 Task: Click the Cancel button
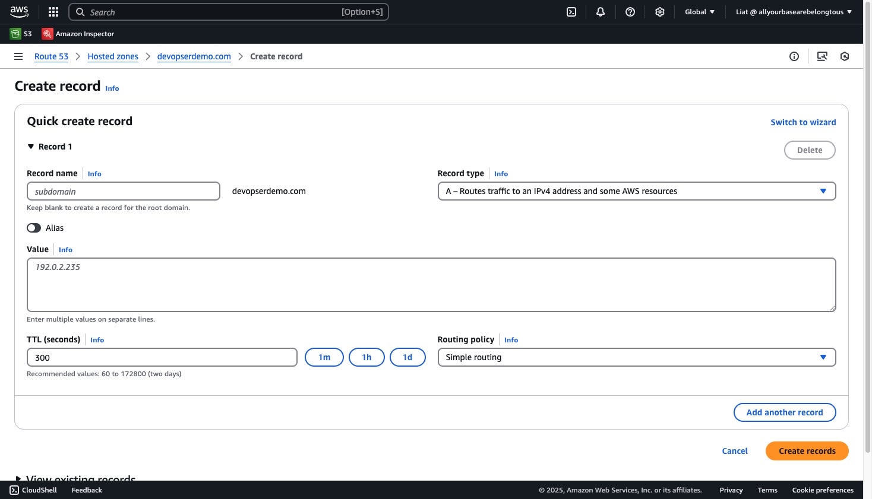point(735,451)
